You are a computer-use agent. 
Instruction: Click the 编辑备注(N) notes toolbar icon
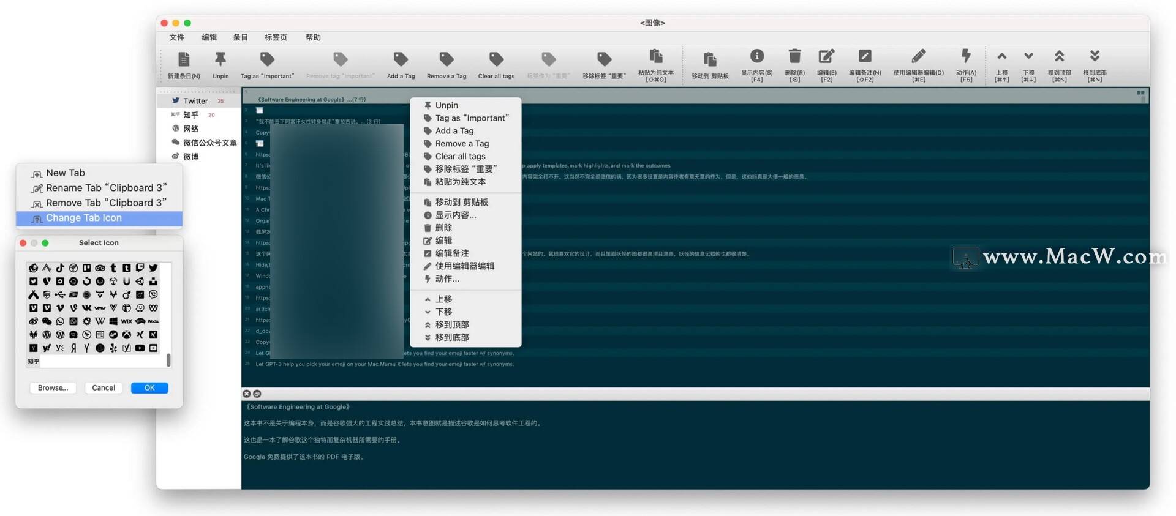[865, 56]
